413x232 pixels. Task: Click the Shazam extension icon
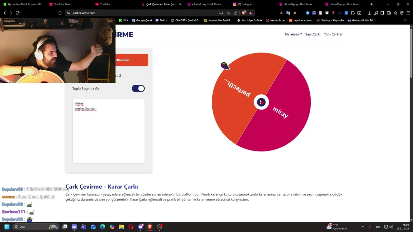tap(307, 13)
